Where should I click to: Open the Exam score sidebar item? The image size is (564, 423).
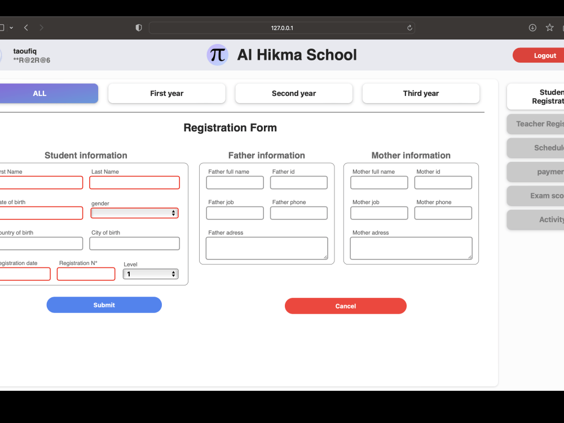point(536,196)
